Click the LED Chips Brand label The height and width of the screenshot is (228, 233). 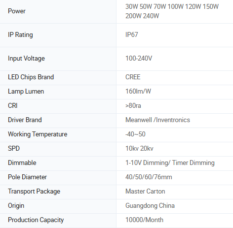(x=31, y=77)
